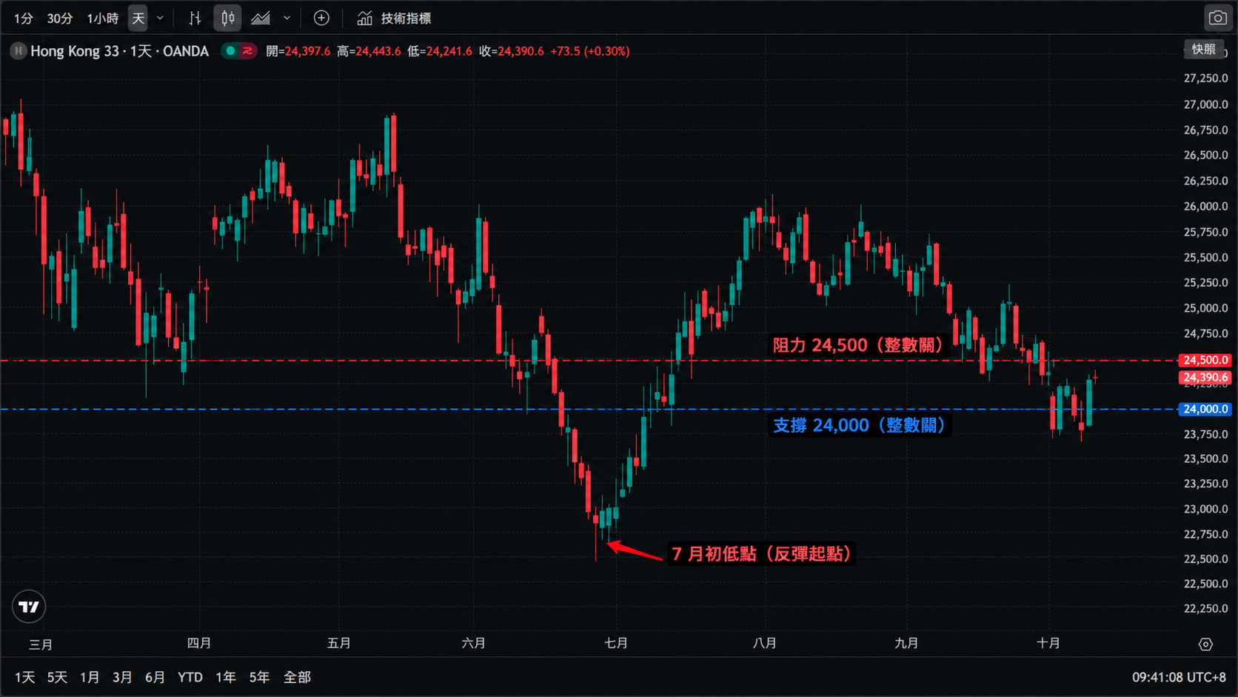Expand the time interval dropdown arrow
Viewport: 1238px width, 697px height.
(x=160, y=18)
